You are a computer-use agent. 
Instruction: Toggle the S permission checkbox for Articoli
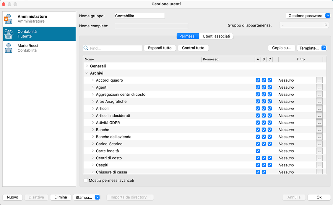click(264, 109)
